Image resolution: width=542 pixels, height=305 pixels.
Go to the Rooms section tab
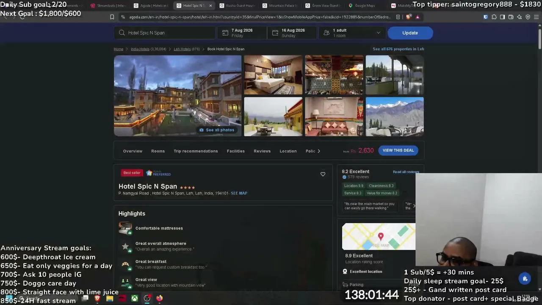158,151
